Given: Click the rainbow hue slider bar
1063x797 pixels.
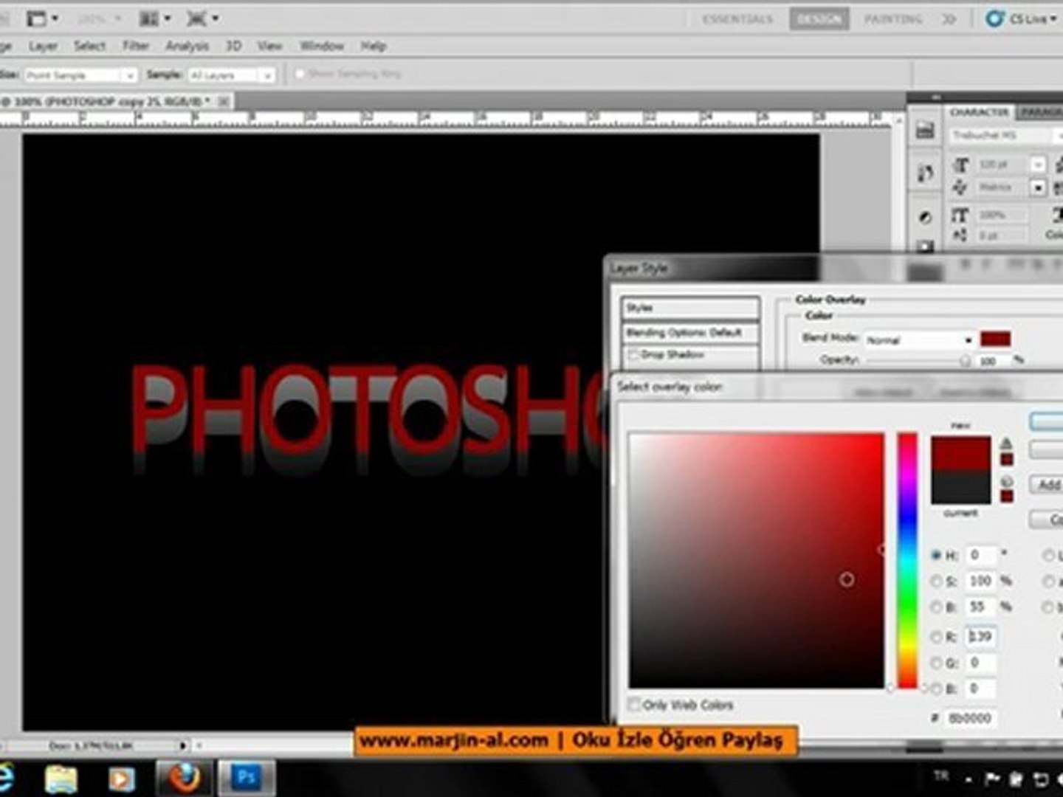Looking at the screenshot, I should (907, 561).
